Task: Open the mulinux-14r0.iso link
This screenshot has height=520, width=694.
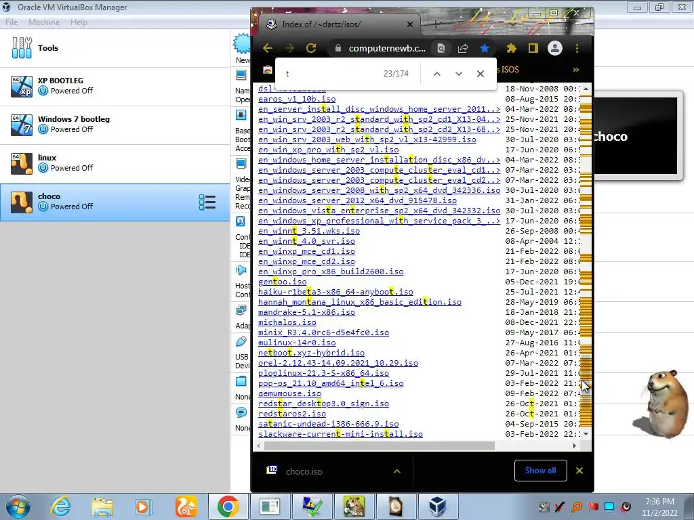Action: 297,343
